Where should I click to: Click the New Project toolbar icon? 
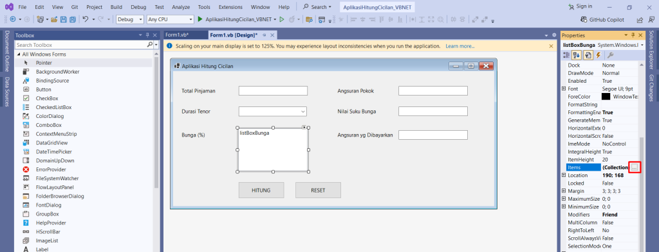(40, 19)
